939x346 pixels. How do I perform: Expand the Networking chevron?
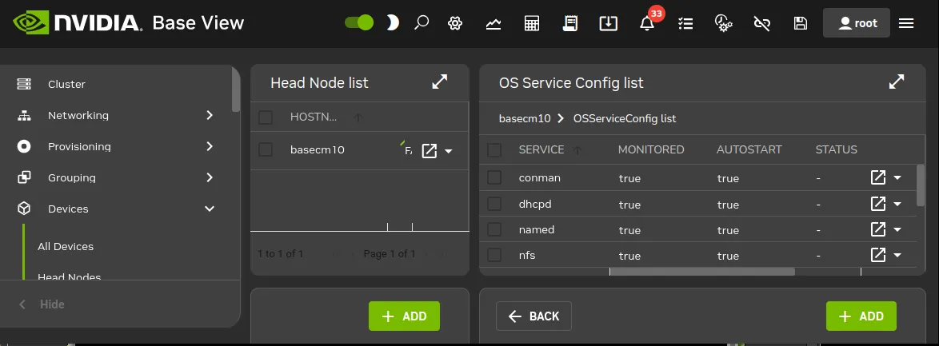(x=210, y=115)
